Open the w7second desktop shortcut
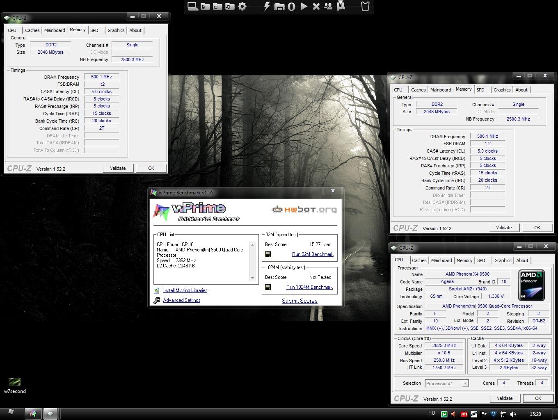The height and width of the screenshot is (420, 558). (x=15, y=386)
